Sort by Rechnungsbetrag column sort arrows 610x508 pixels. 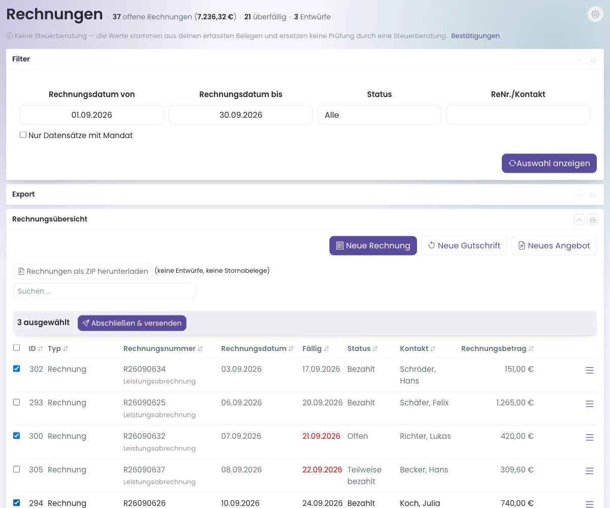[x=531, y=349]
